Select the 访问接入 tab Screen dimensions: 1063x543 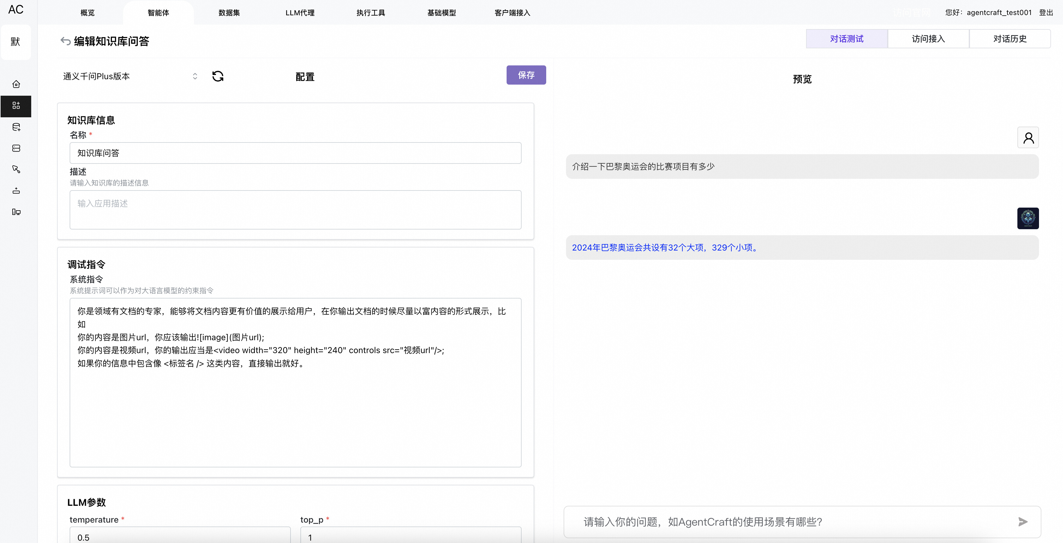click(928, 39)
